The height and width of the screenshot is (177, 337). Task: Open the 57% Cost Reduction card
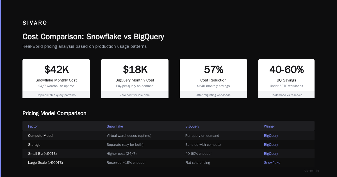point(213,79)
